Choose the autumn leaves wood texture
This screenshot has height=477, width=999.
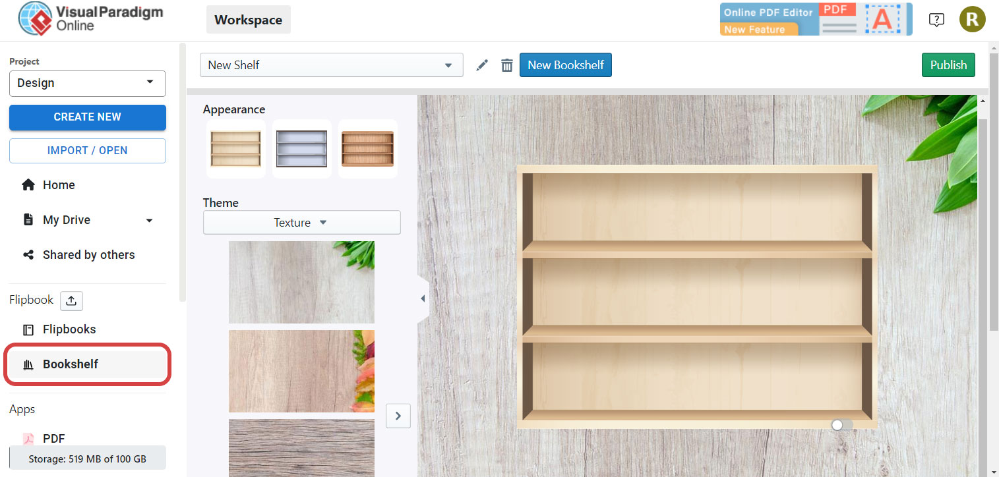pos(301,371)
